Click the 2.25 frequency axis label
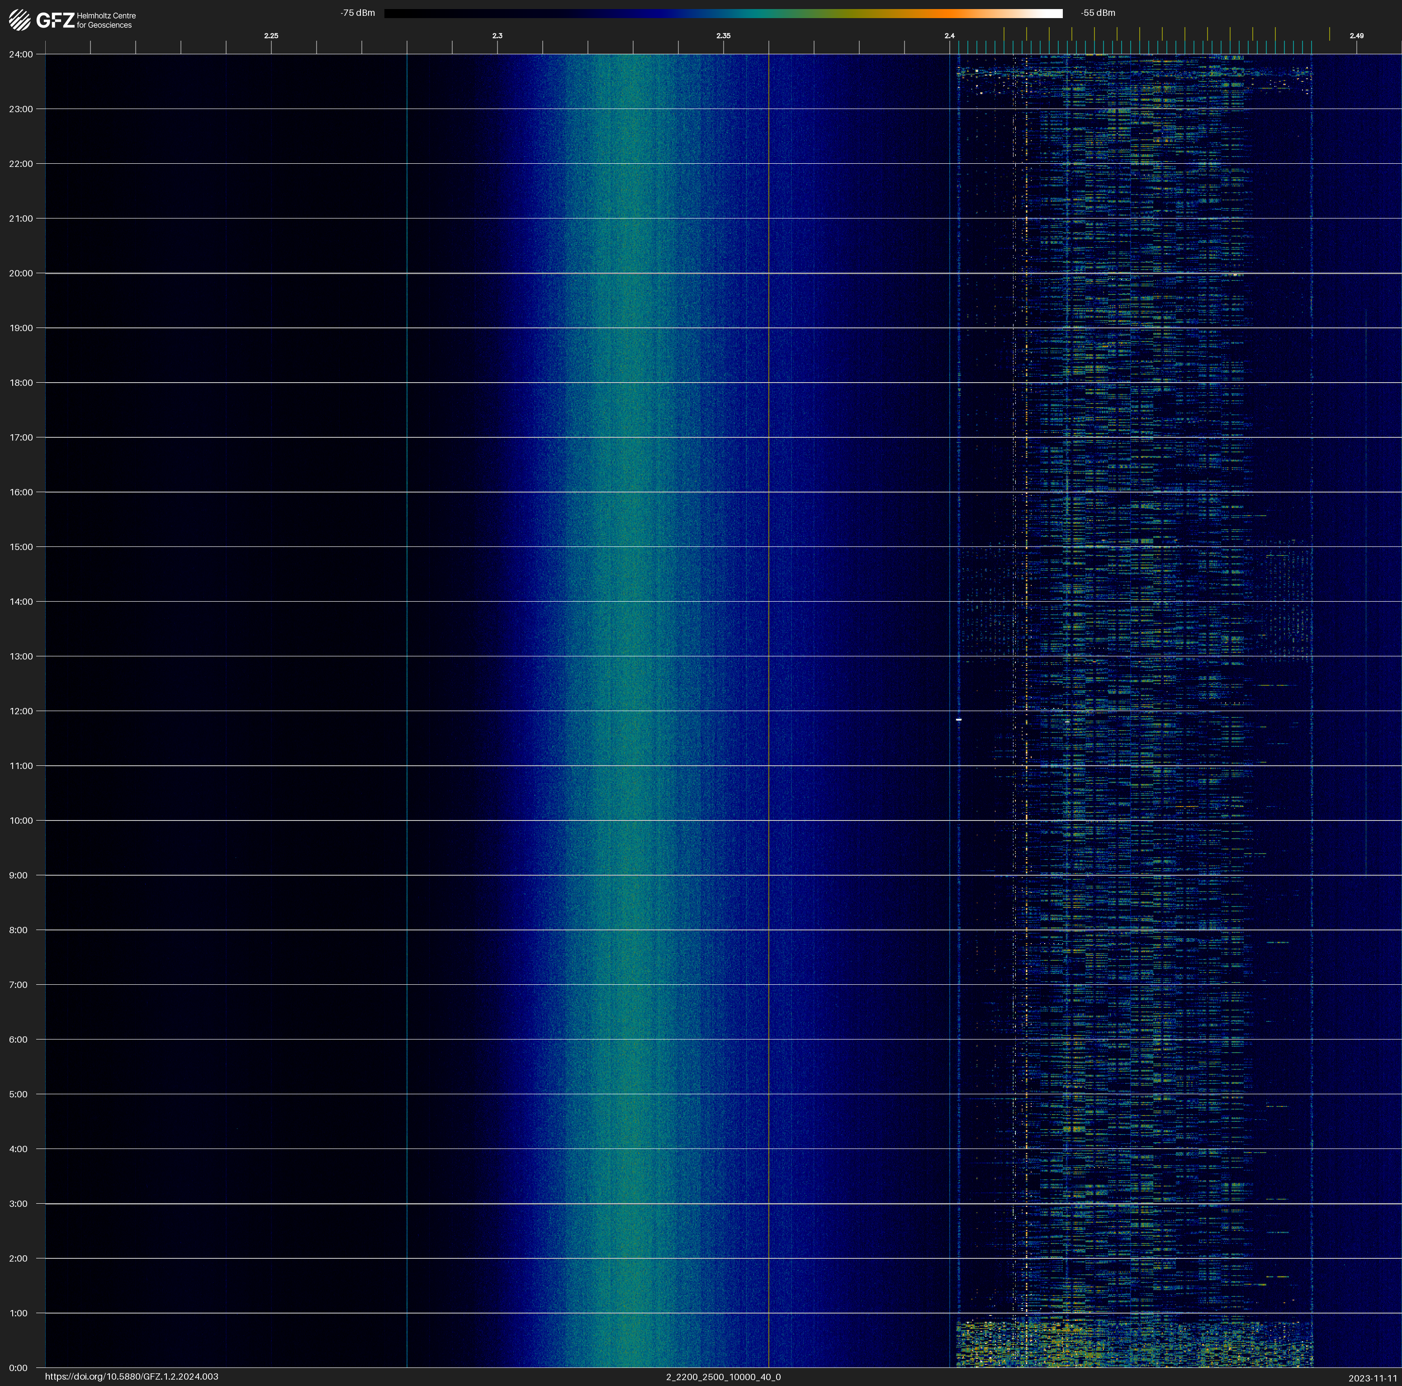 point(270,36)
